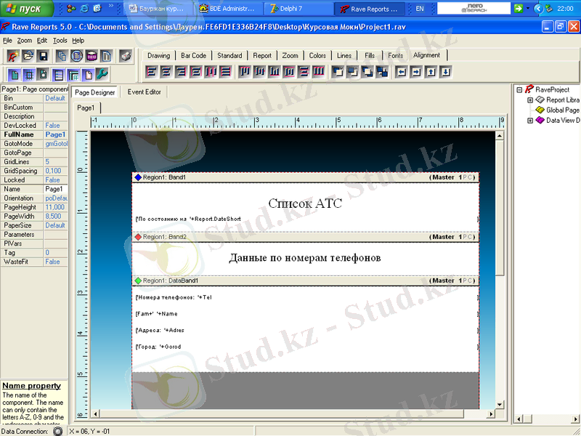Viewport: 581px width, 436px height.
Task: Tap selection right with right arrow icon
Action: tap(416, 71)
